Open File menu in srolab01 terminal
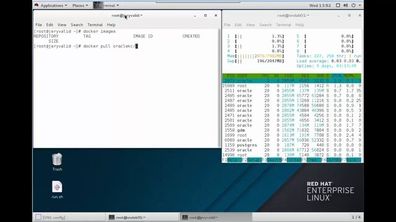 (227, 25)
